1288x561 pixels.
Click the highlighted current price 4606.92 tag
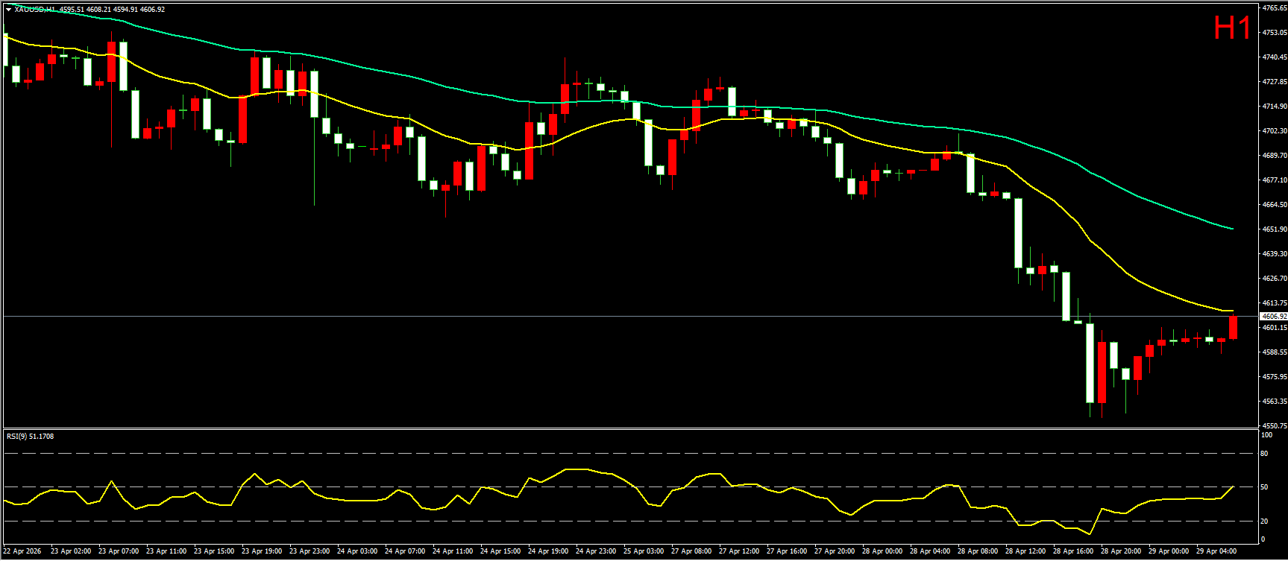point(1273,317)
